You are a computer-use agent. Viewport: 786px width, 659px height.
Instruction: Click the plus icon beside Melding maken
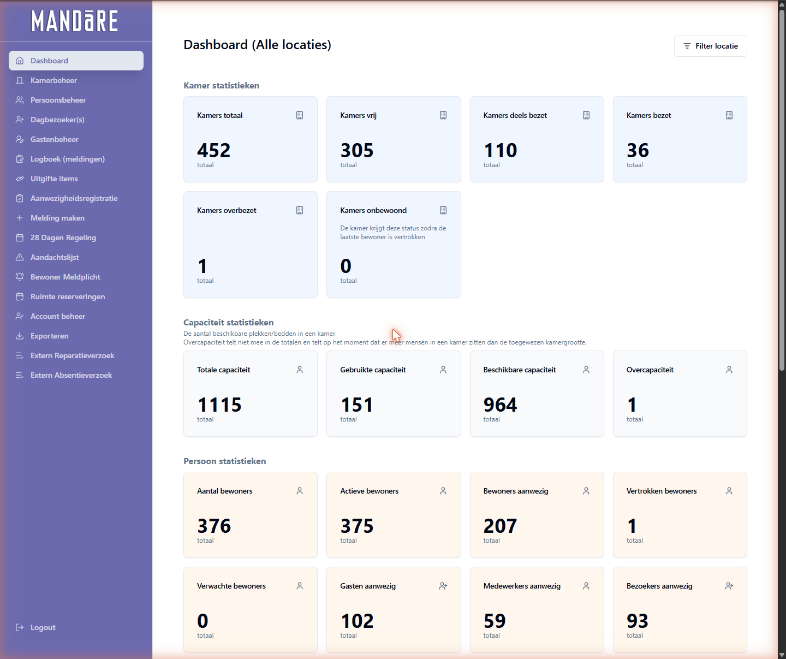[x=20, y=218]
